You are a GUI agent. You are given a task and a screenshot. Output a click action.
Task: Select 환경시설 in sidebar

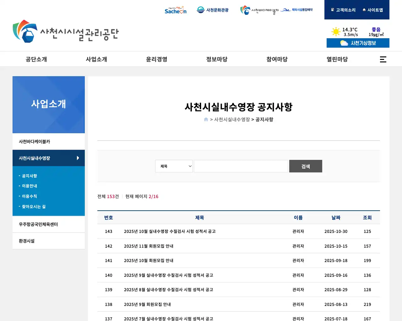(49, 241)
